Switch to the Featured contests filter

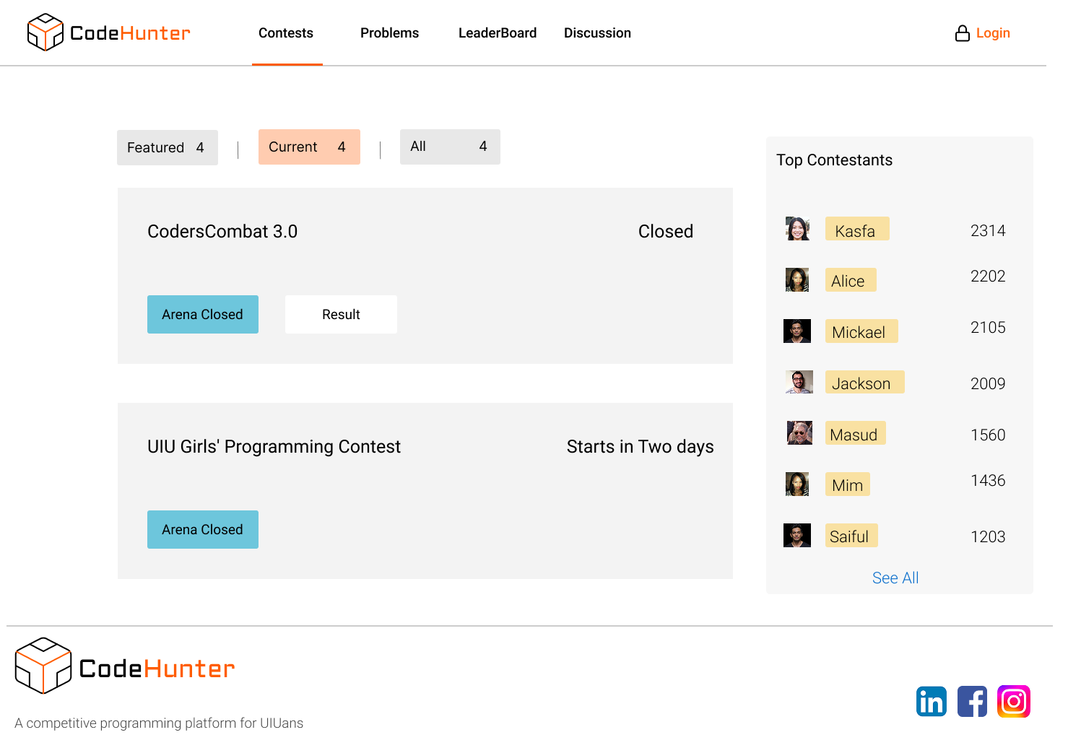[x=167, y=147]
